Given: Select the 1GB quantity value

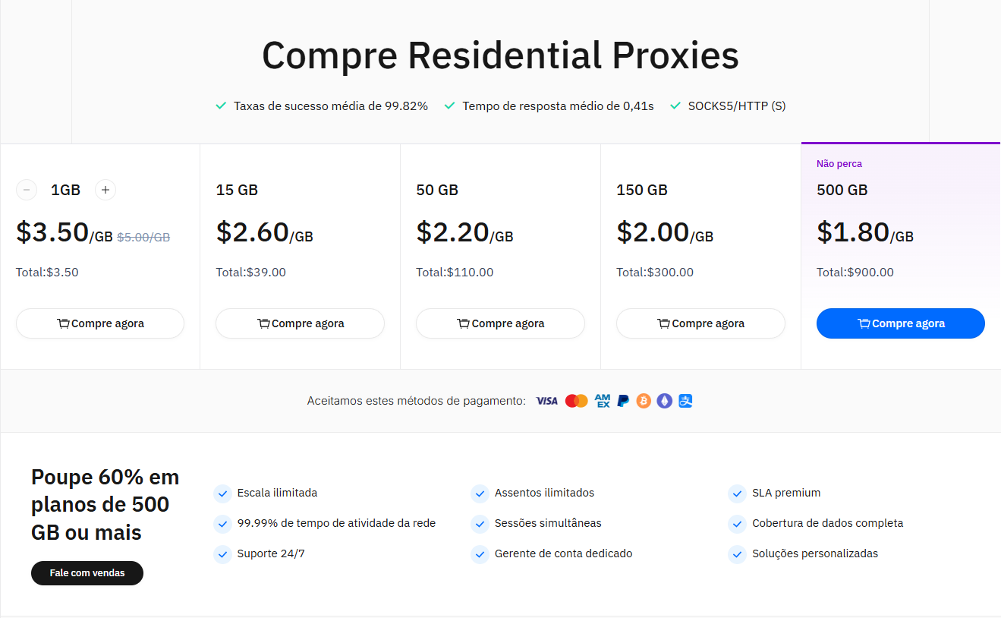Looking at the screenshot, I should pyautogui.click(x=65, y=190).
